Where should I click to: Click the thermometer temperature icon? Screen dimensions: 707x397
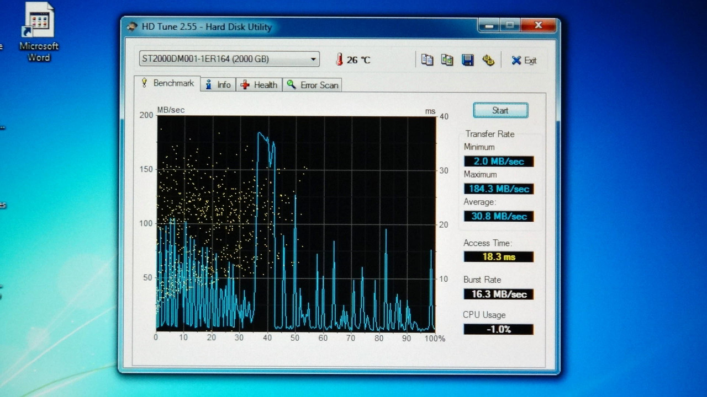click(339, 60)
